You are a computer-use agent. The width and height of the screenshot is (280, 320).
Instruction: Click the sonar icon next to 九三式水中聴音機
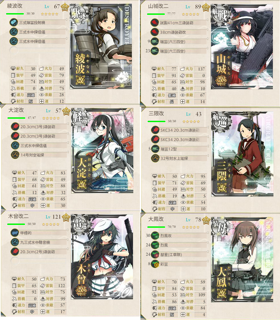point(15,242)
